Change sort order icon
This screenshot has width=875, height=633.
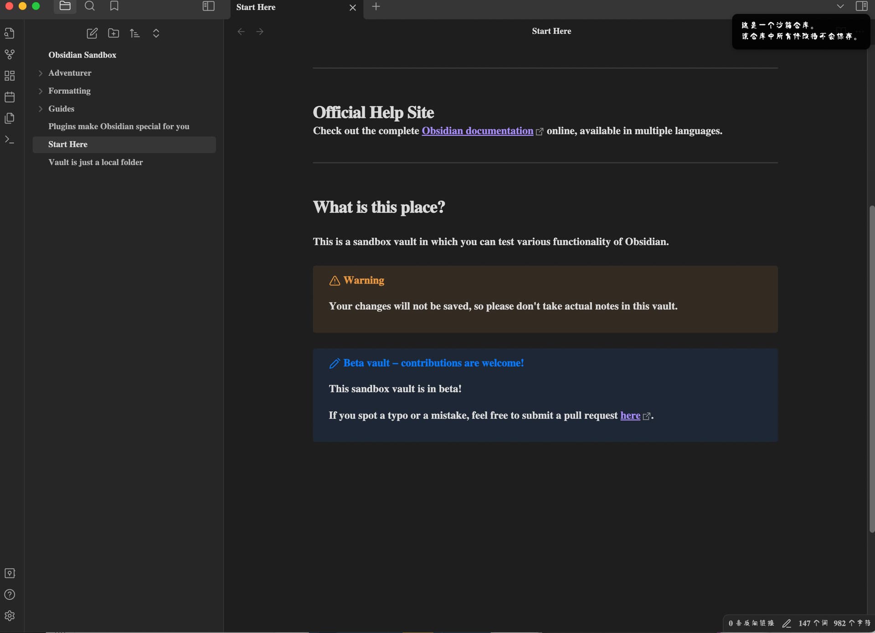[x=134, y=33]
